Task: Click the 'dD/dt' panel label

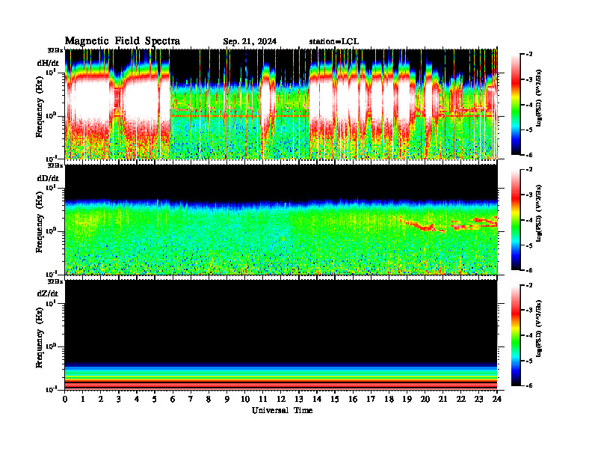Action: 48,178
